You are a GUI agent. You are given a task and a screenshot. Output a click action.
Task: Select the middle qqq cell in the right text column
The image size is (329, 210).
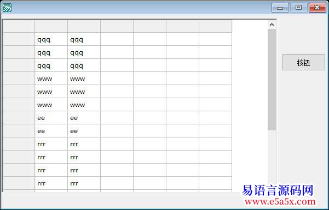pos(84,52)
